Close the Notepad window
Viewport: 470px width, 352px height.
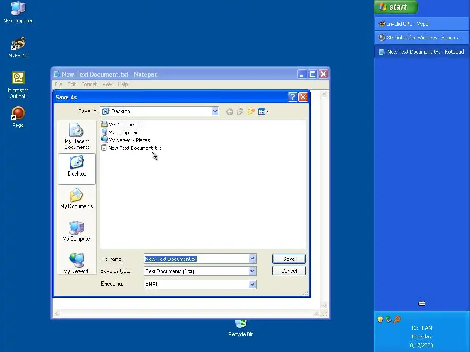(324, 74)
